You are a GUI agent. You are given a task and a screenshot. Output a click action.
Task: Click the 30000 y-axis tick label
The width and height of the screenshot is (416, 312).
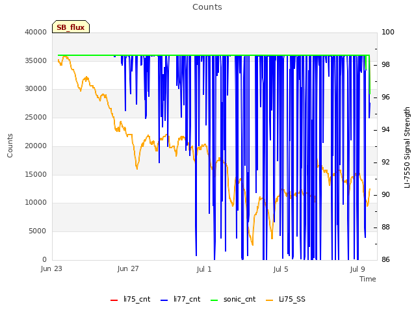coord(36,89)
